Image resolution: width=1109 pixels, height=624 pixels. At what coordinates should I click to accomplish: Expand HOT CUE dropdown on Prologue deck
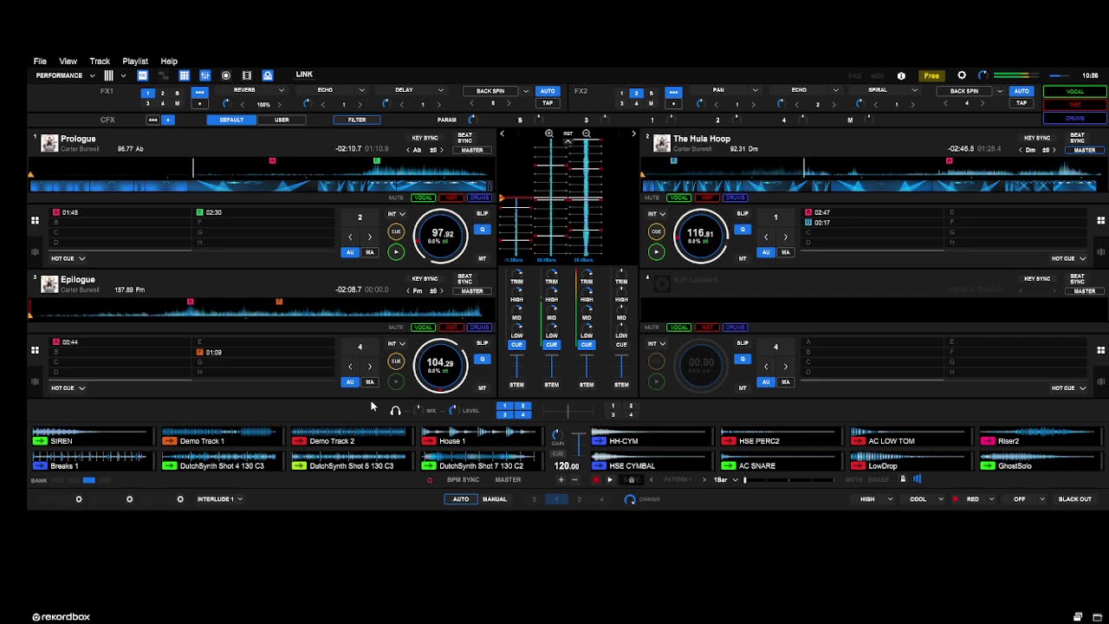[x=68, y=258]
